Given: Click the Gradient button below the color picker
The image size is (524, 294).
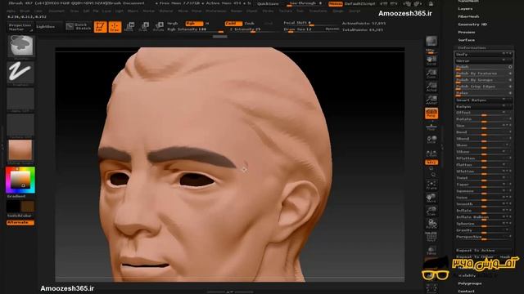Looking at the screenshot, I should 16,196.
